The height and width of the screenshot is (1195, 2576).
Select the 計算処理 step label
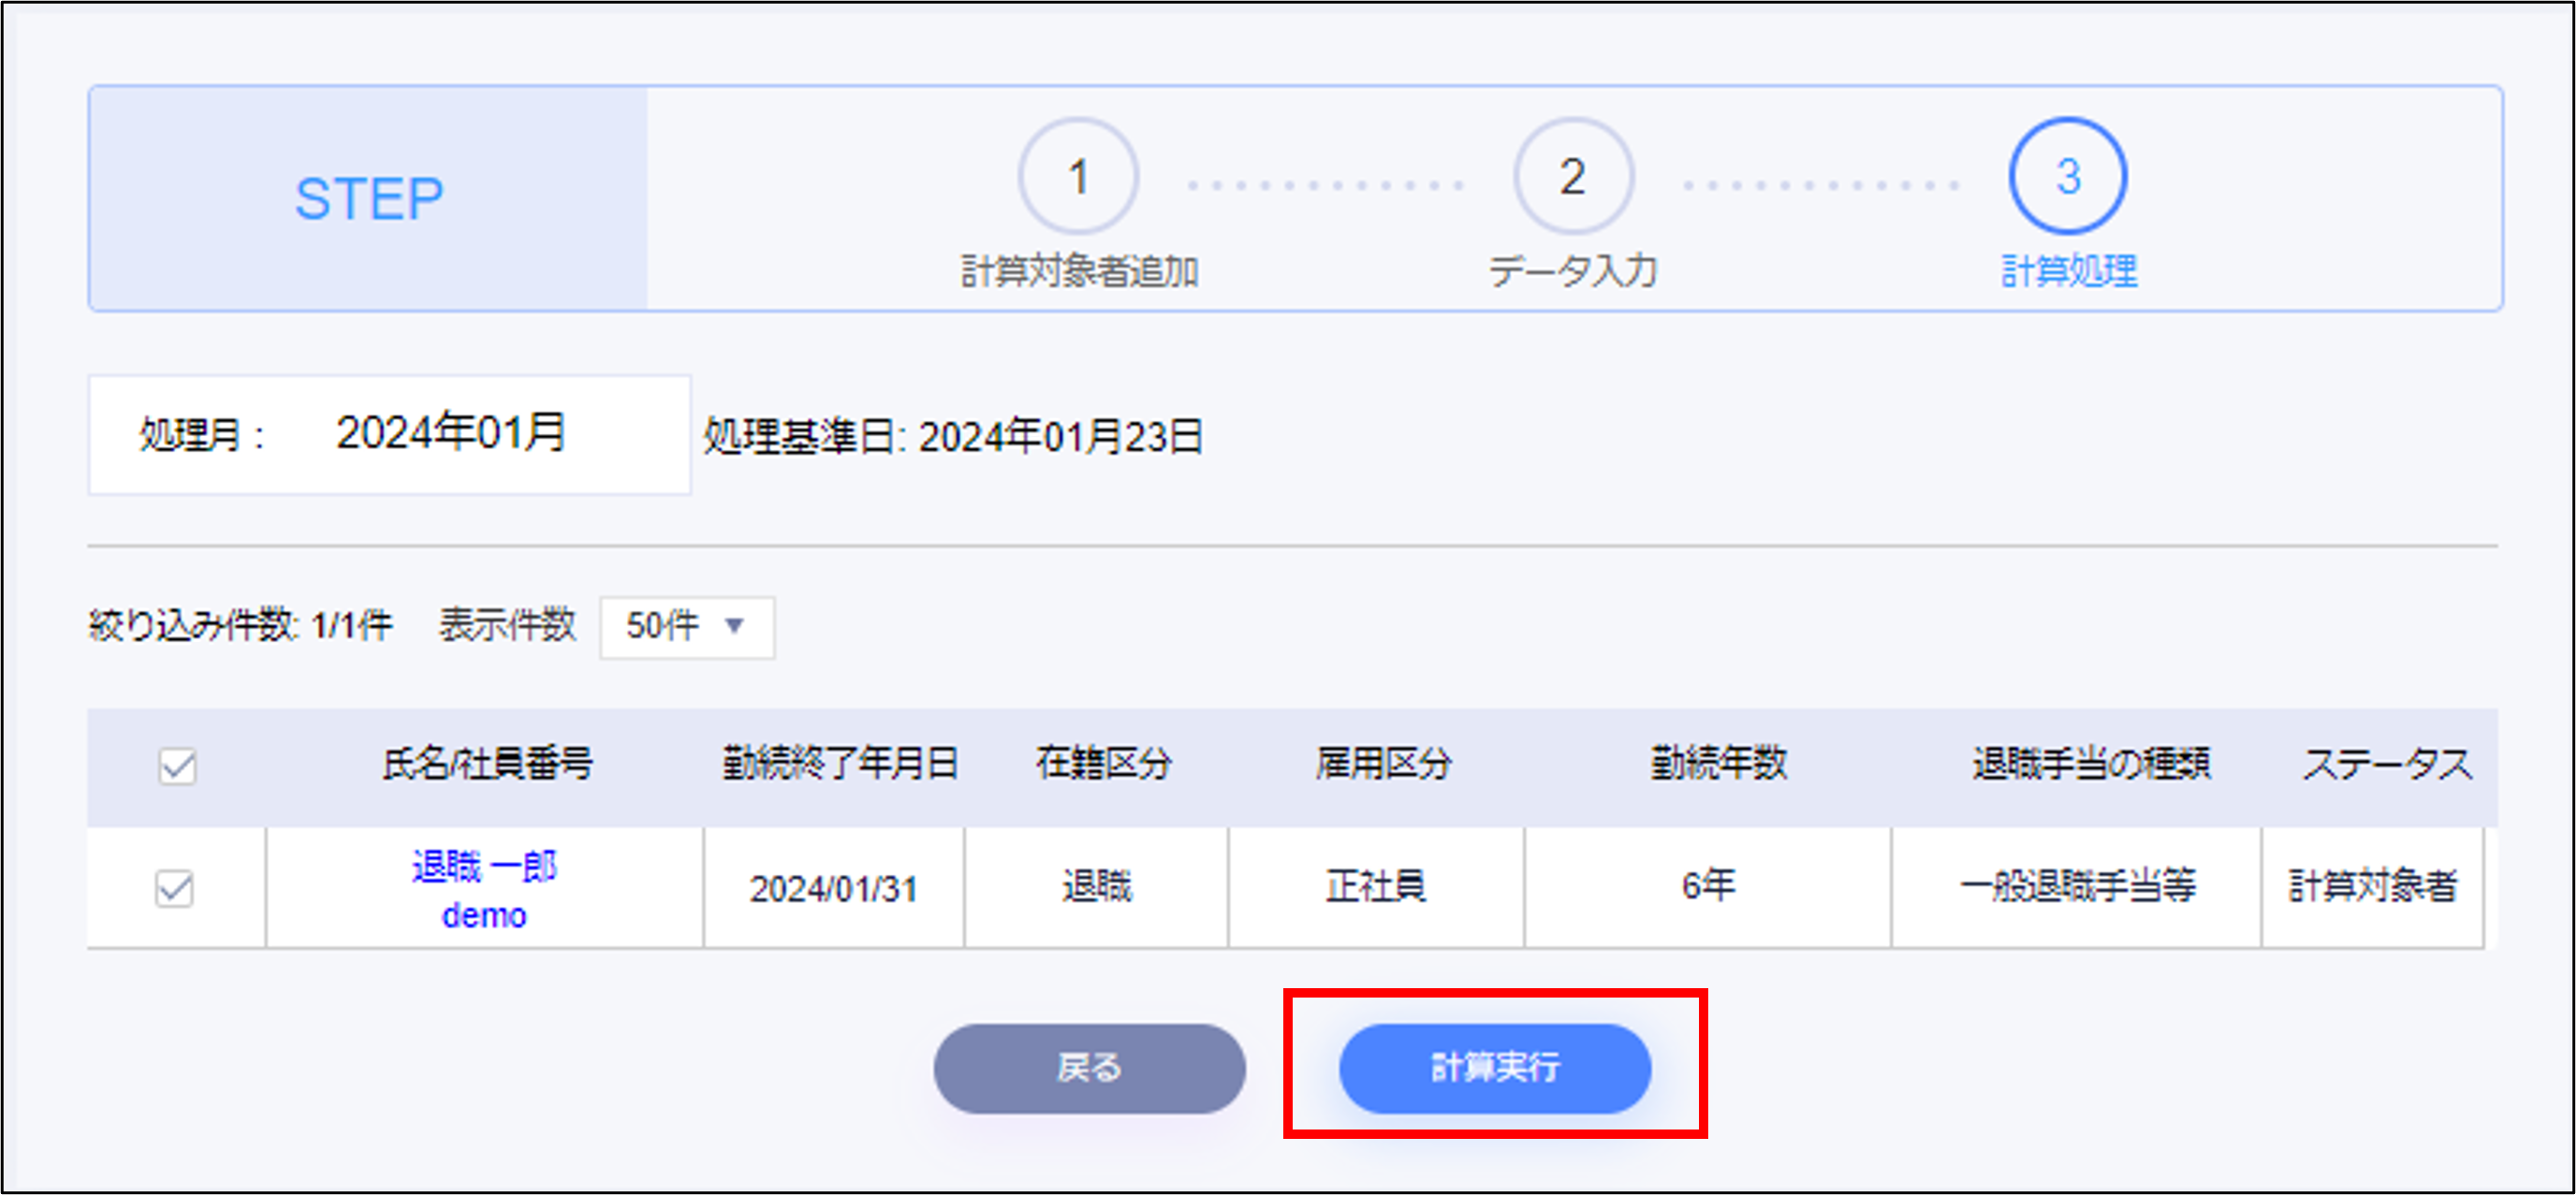point(2068,271)
